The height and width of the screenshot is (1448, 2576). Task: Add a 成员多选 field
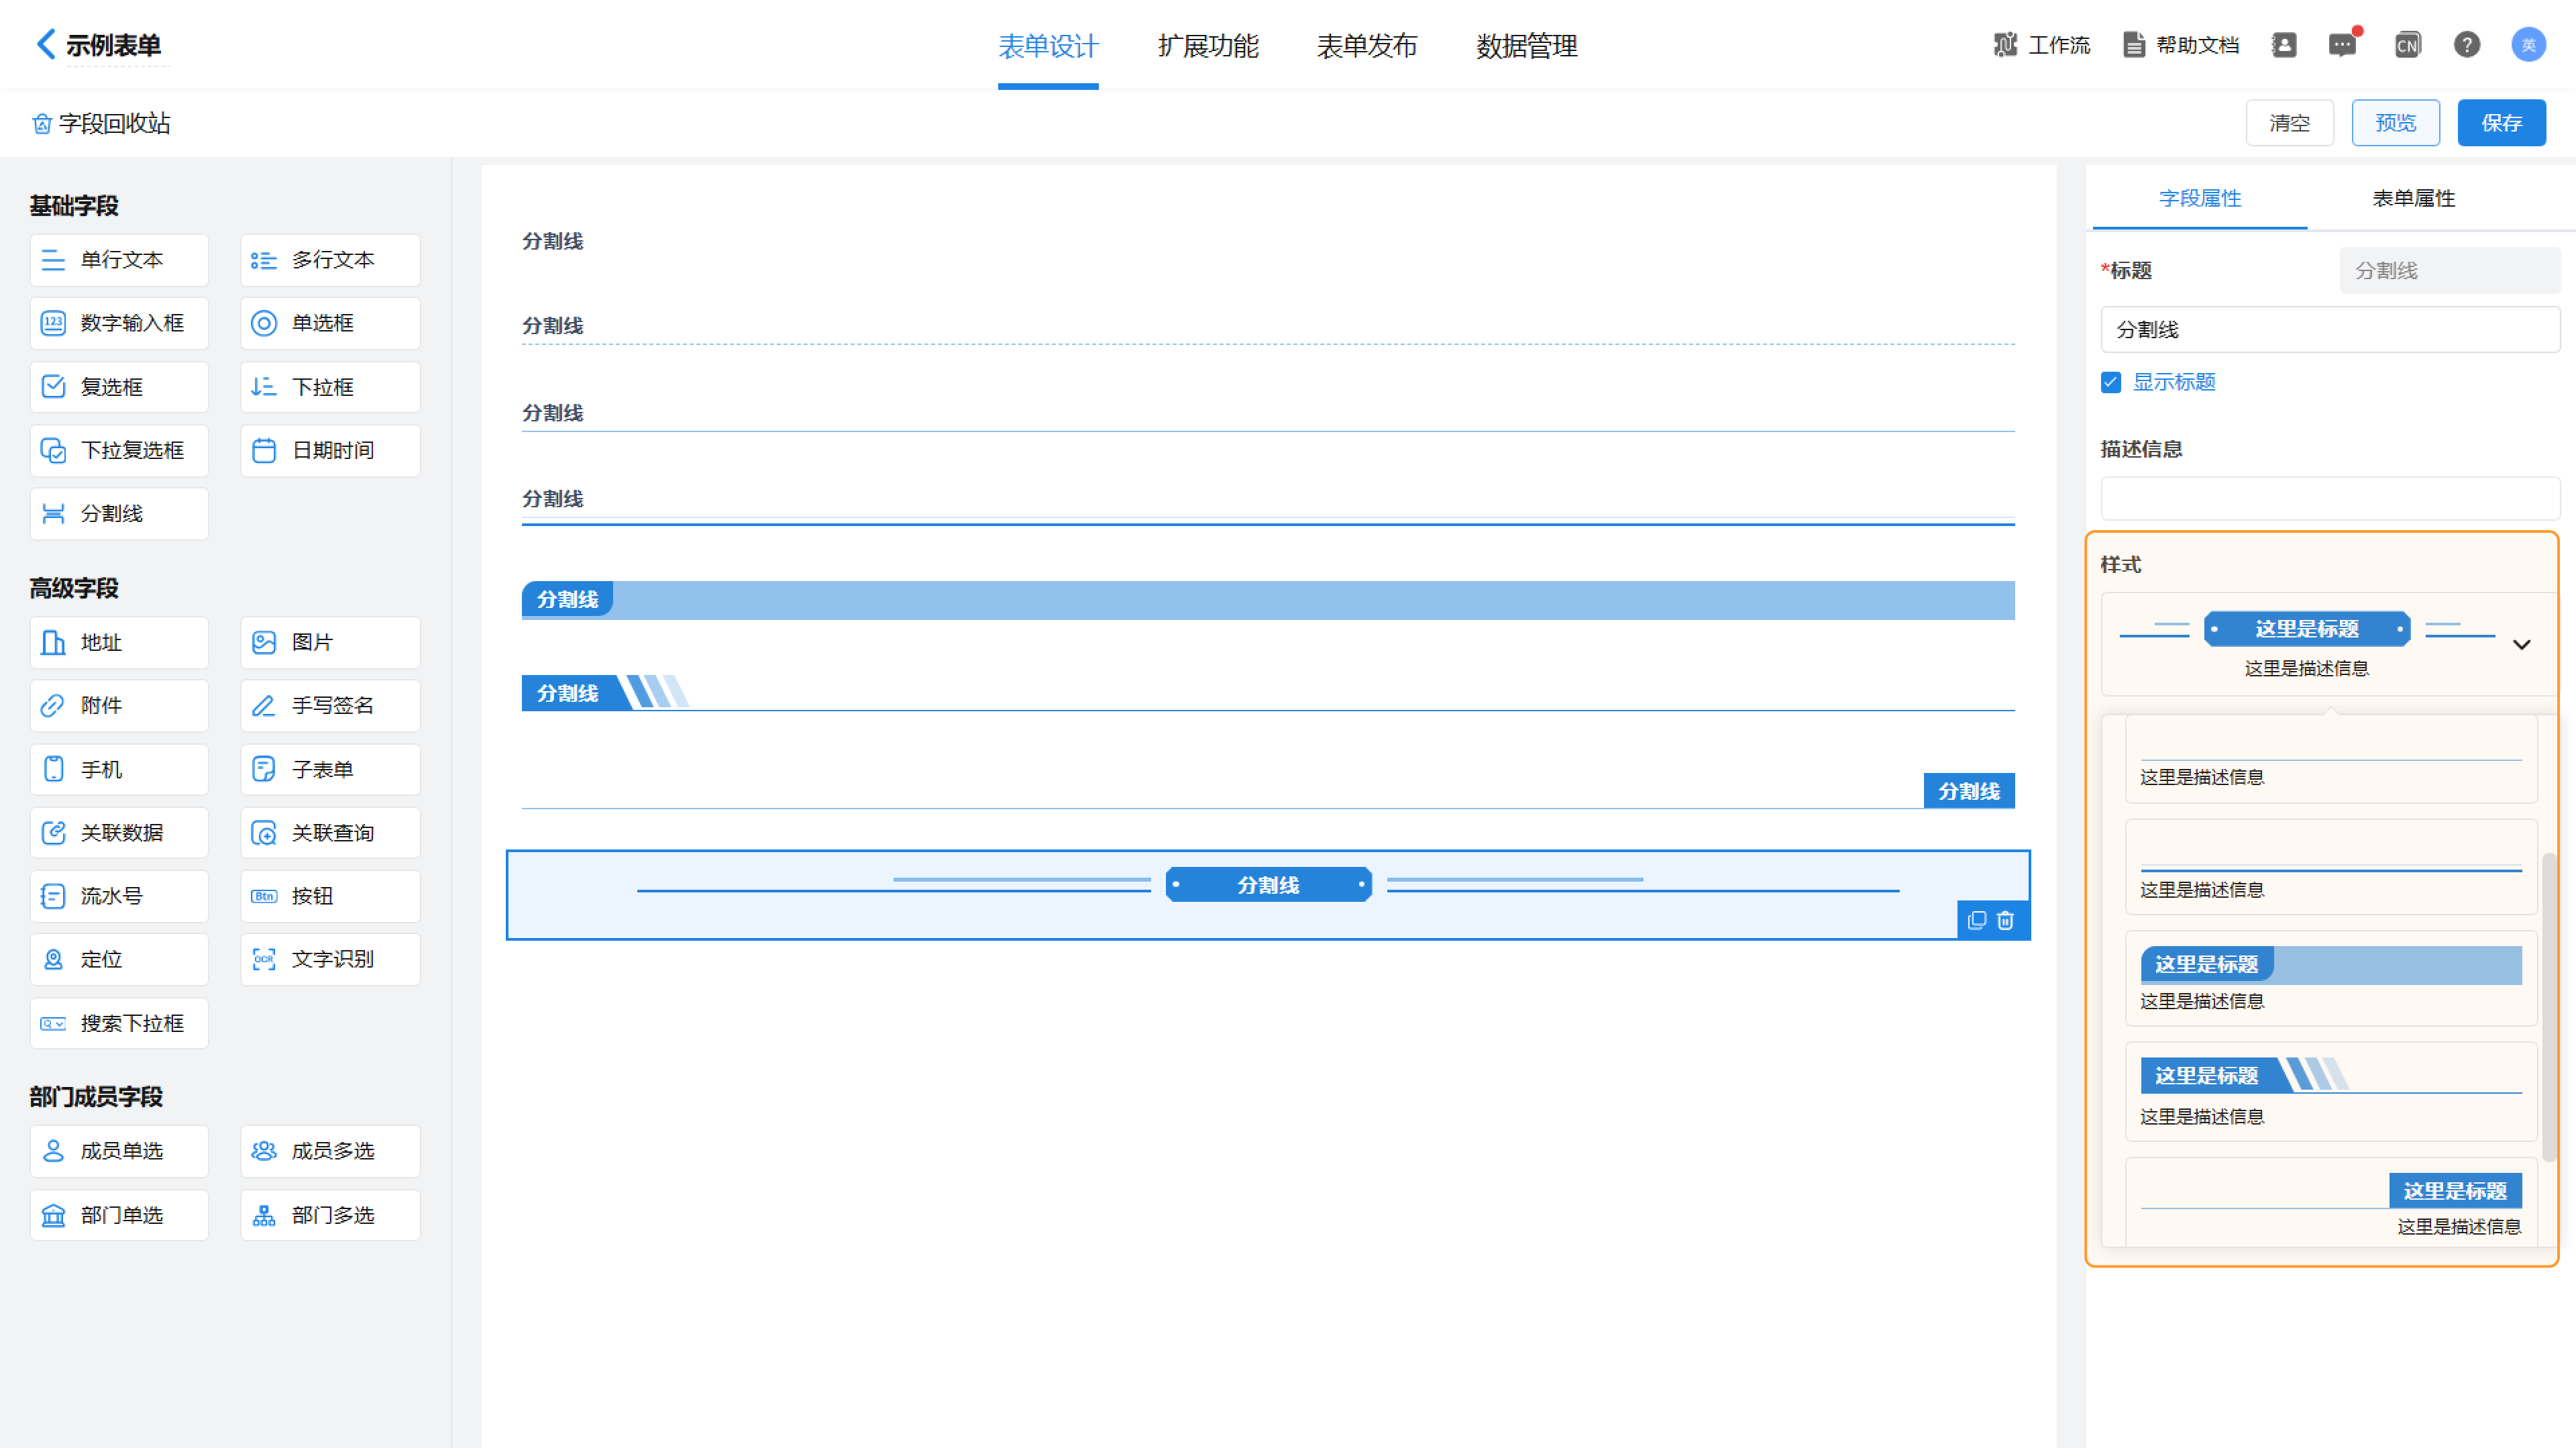tap(330, 1151)
